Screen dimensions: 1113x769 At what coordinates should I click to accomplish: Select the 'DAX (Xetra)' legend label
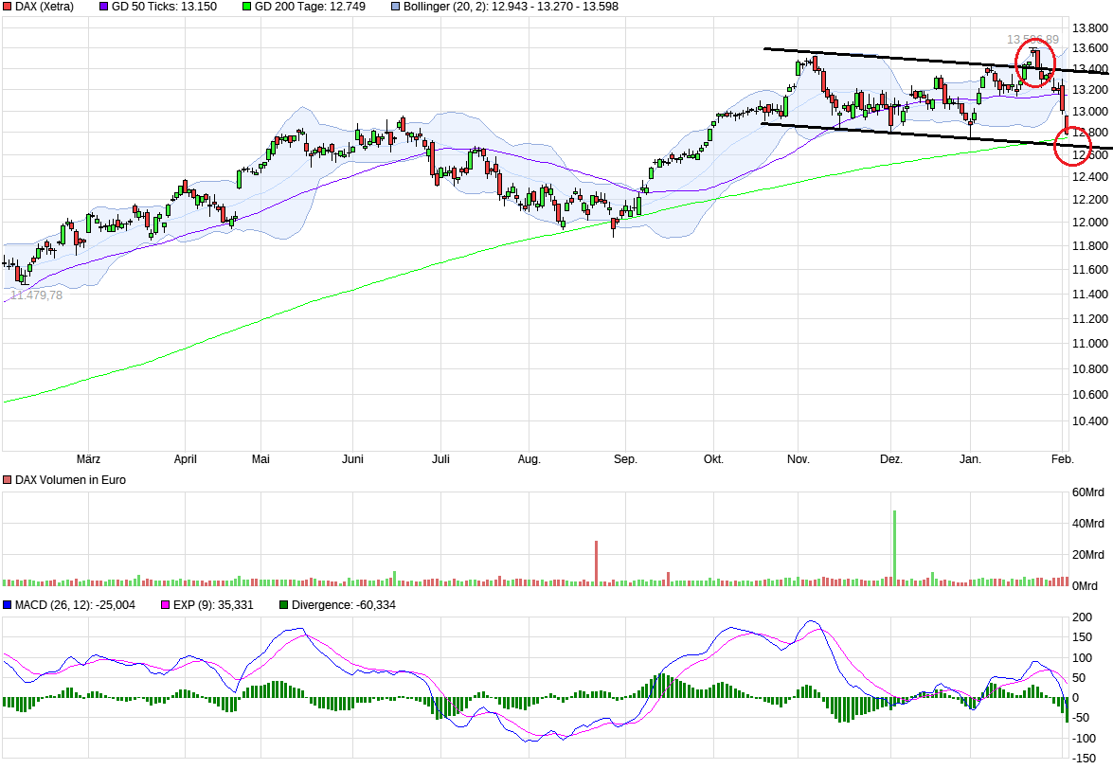click(x=45, y=7)
